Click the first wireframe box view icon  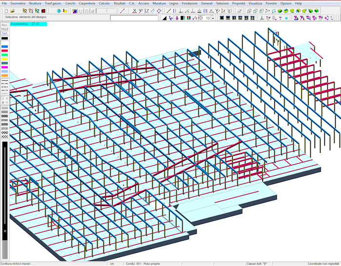click(x=248, y=11)
